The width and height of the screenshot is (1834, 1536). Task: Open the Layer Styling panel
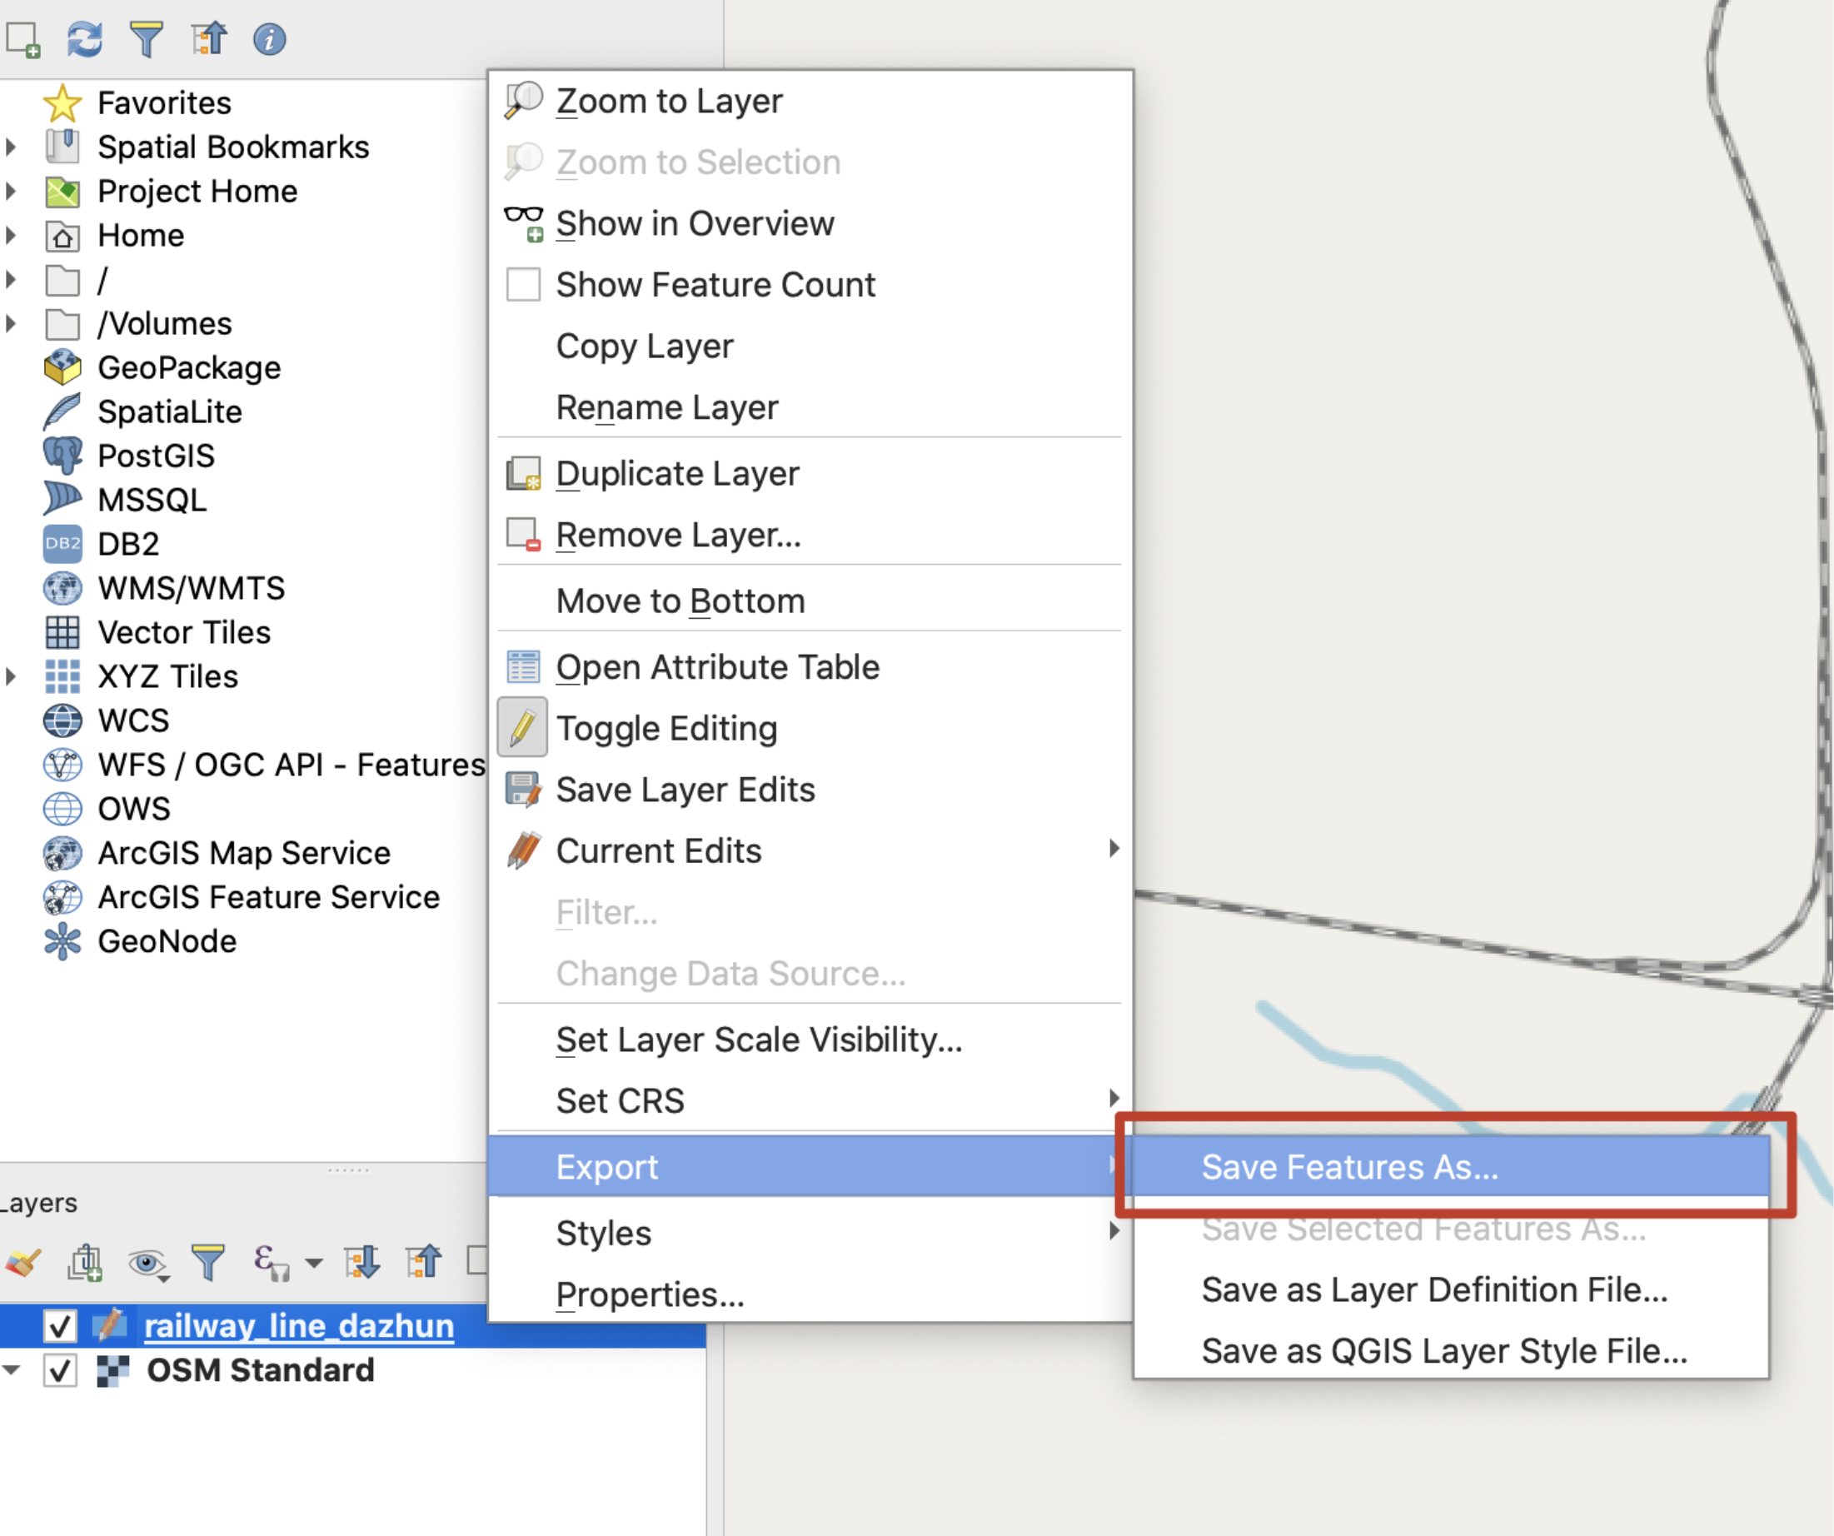[22, 1263]
